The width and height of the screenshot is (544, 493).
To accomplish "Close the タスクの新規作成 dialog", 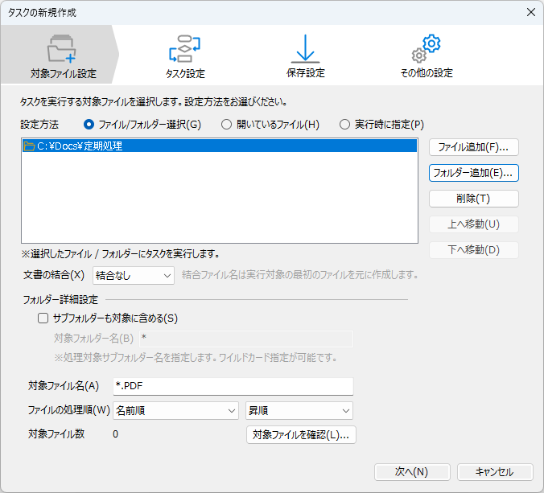I will point(531,13).
